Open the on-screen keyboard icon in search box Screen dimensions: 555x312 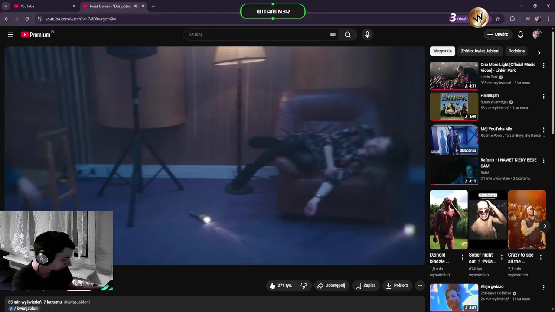click(x=333, y=35)
